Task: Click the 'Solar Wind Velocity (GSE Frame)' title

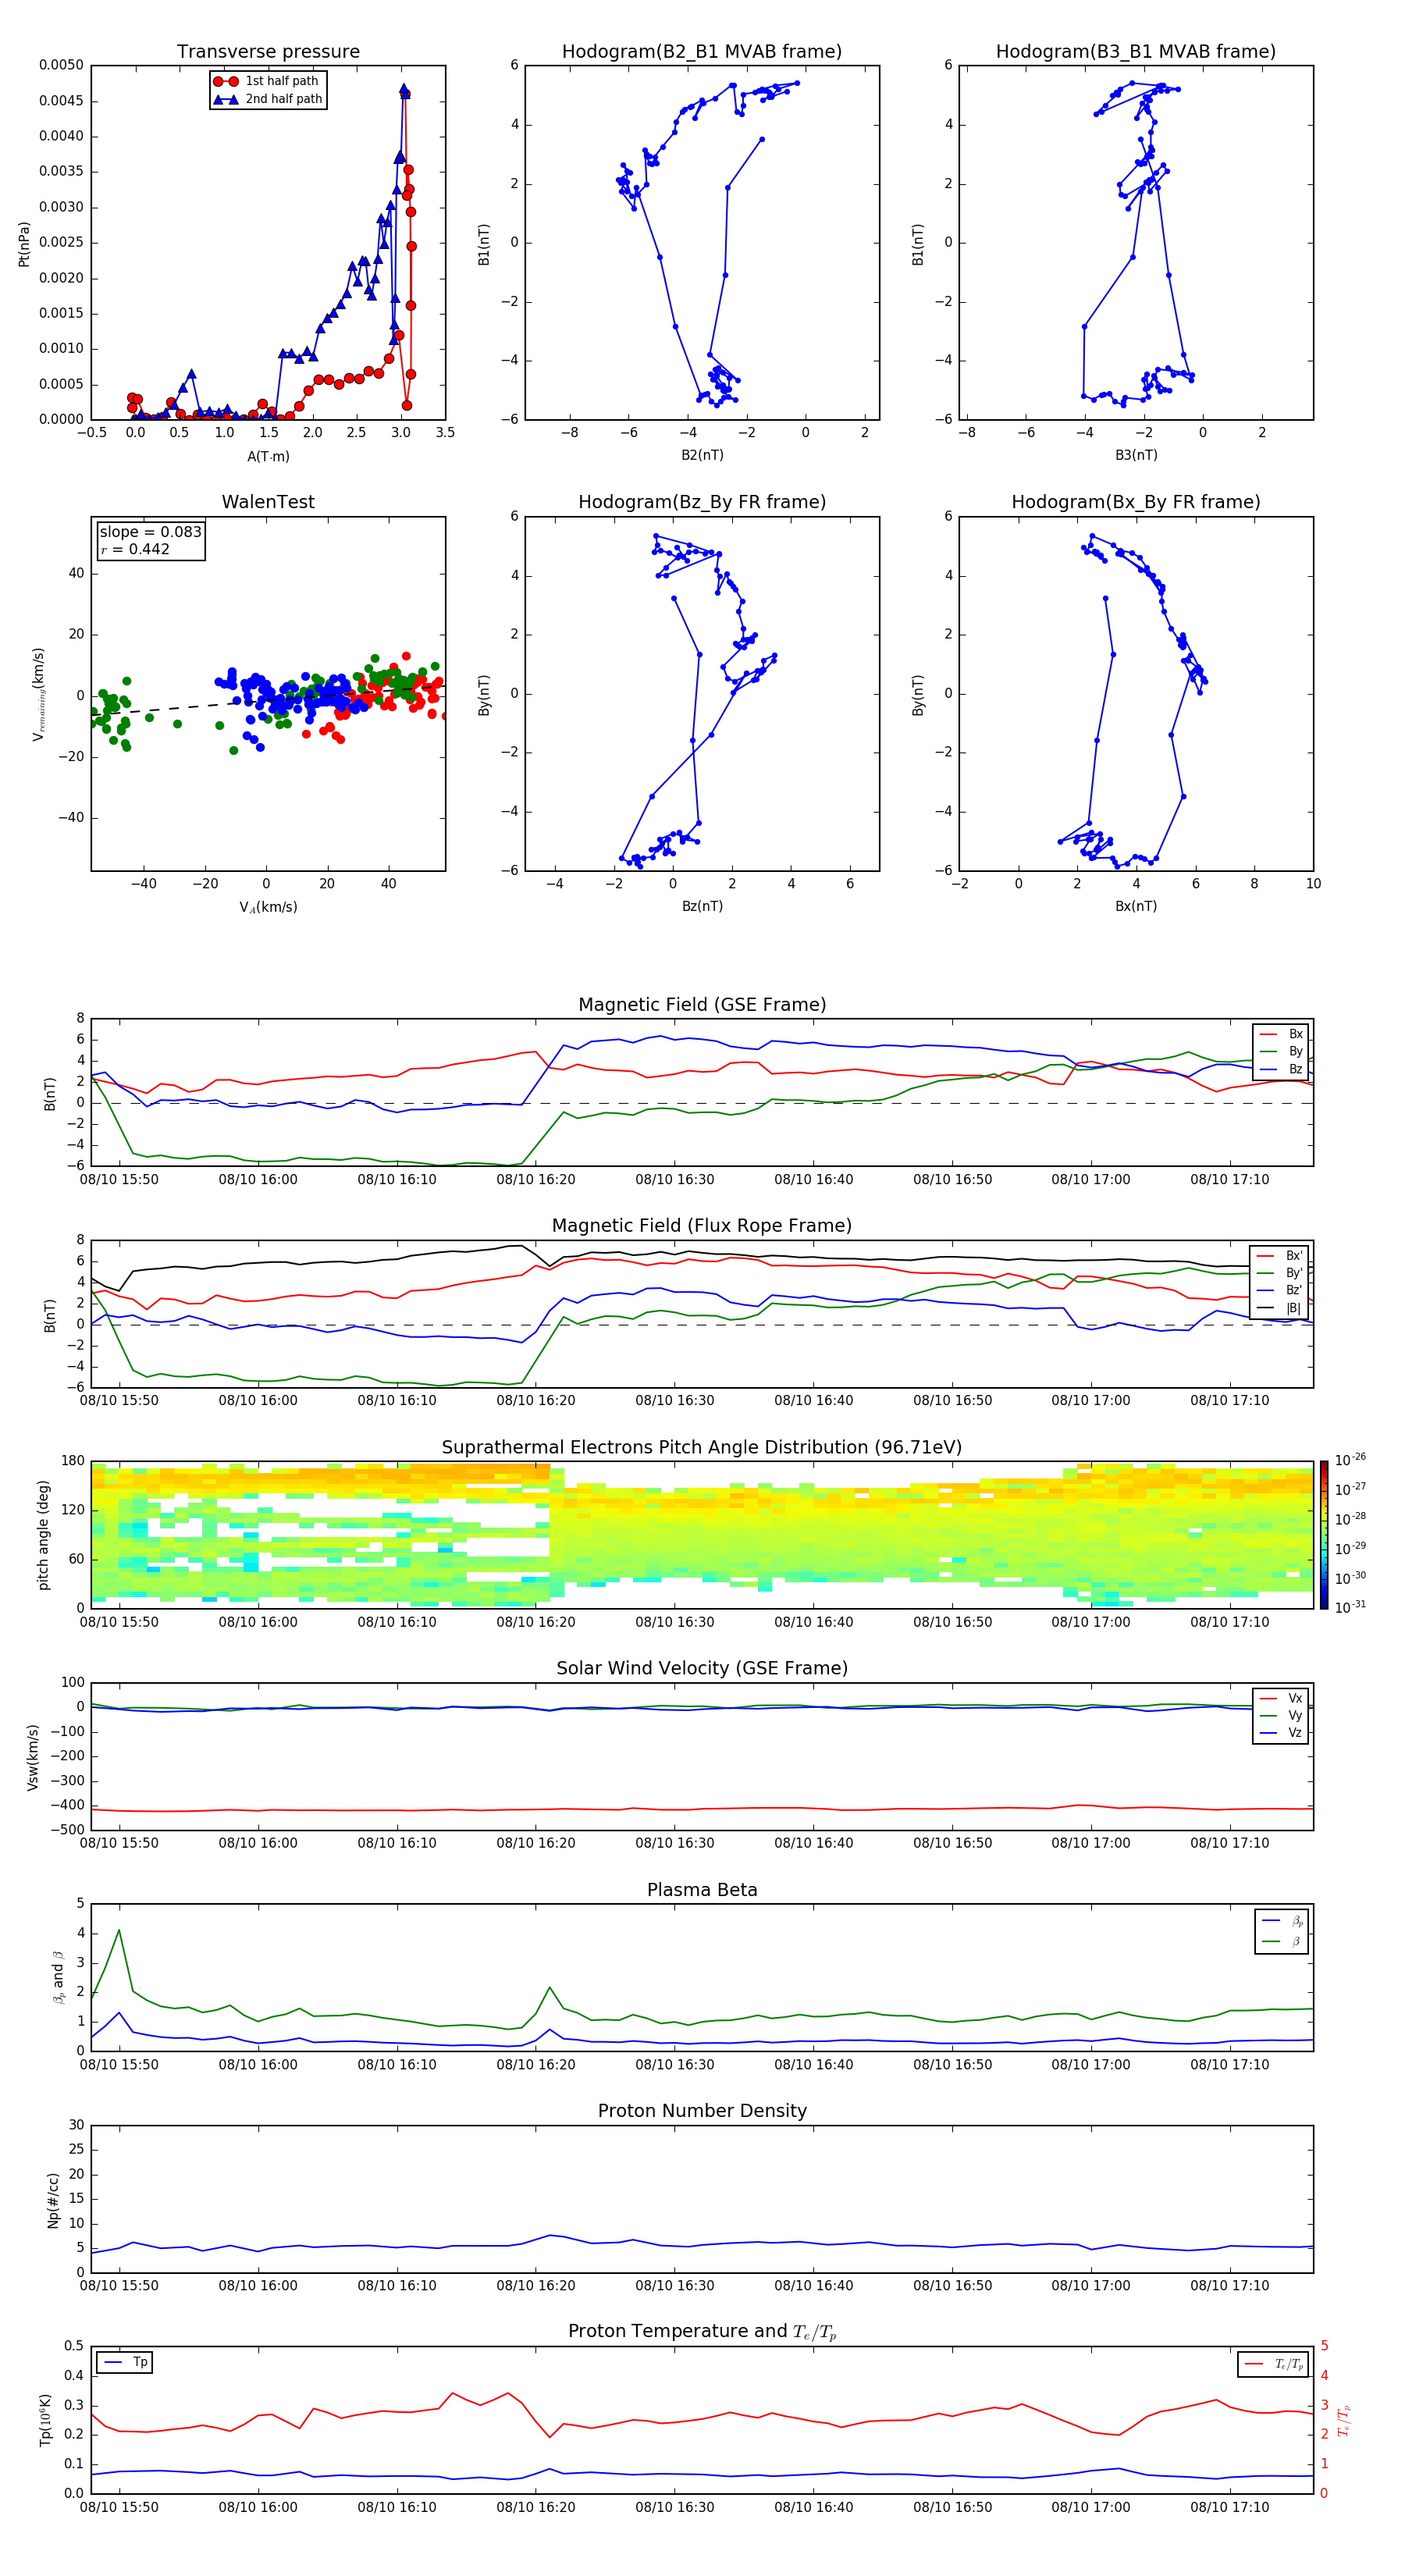Action: (702, 1668)
